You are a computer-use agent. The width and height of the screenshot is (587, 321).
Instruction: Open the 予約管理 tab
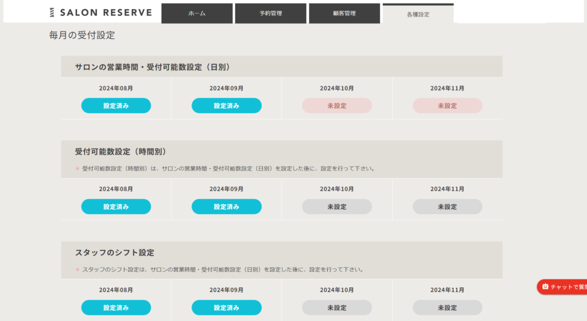coord(271,13)
